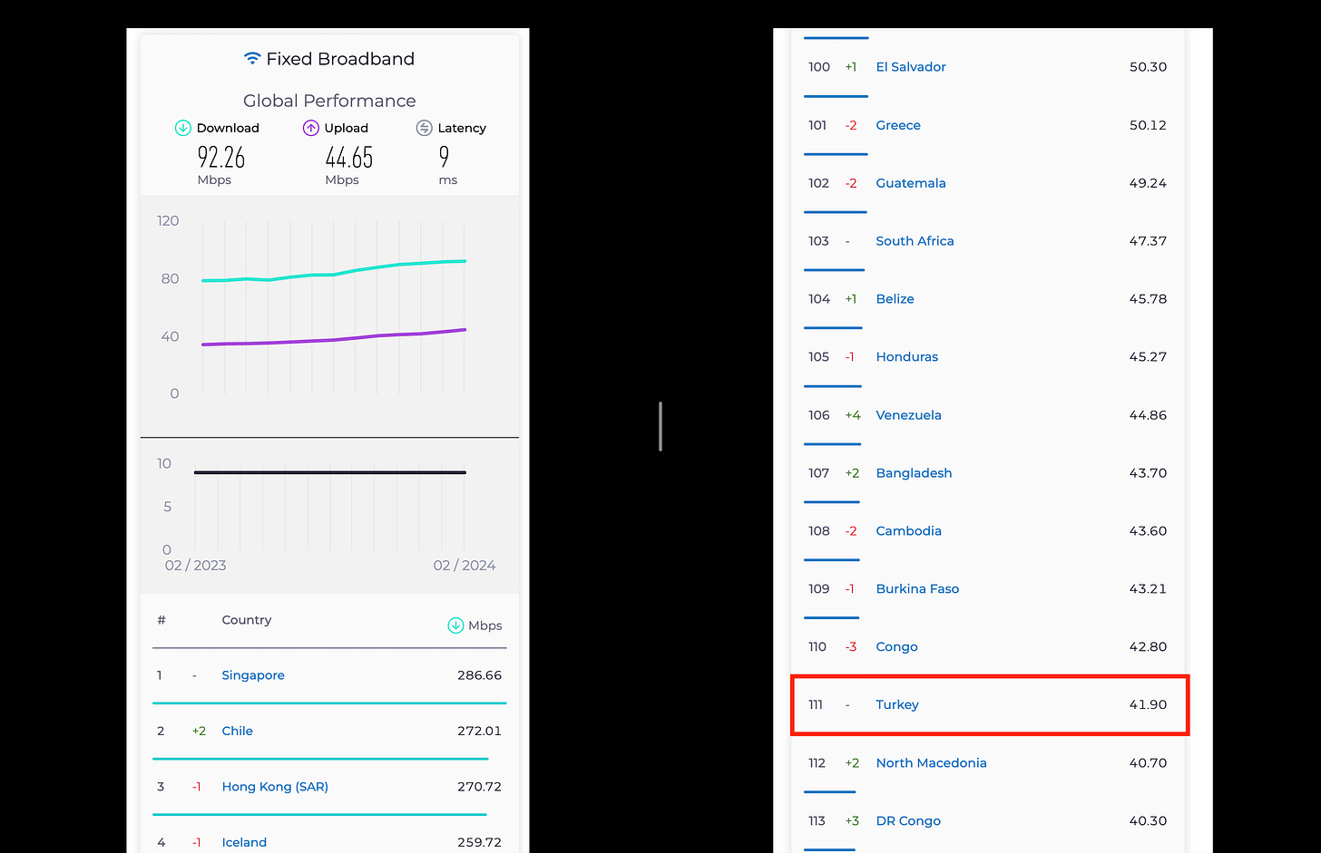Open the Congo link ranked 110
The image size is (1321, 853).
coord(896,647)
